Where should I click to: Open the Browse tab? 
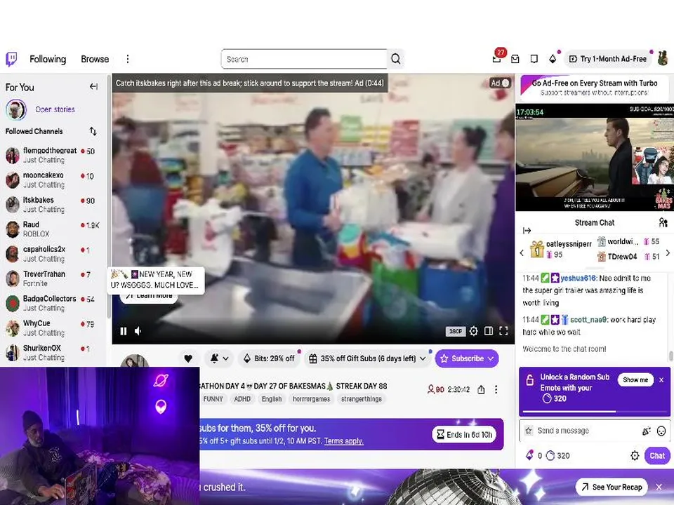(x=95, y=59)
